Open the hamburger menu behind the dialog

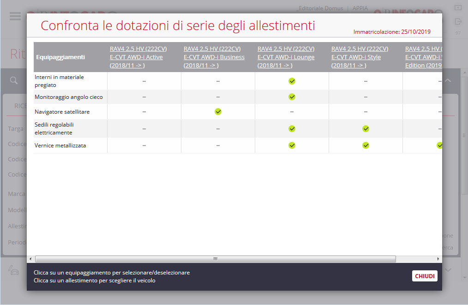point(15,16)
